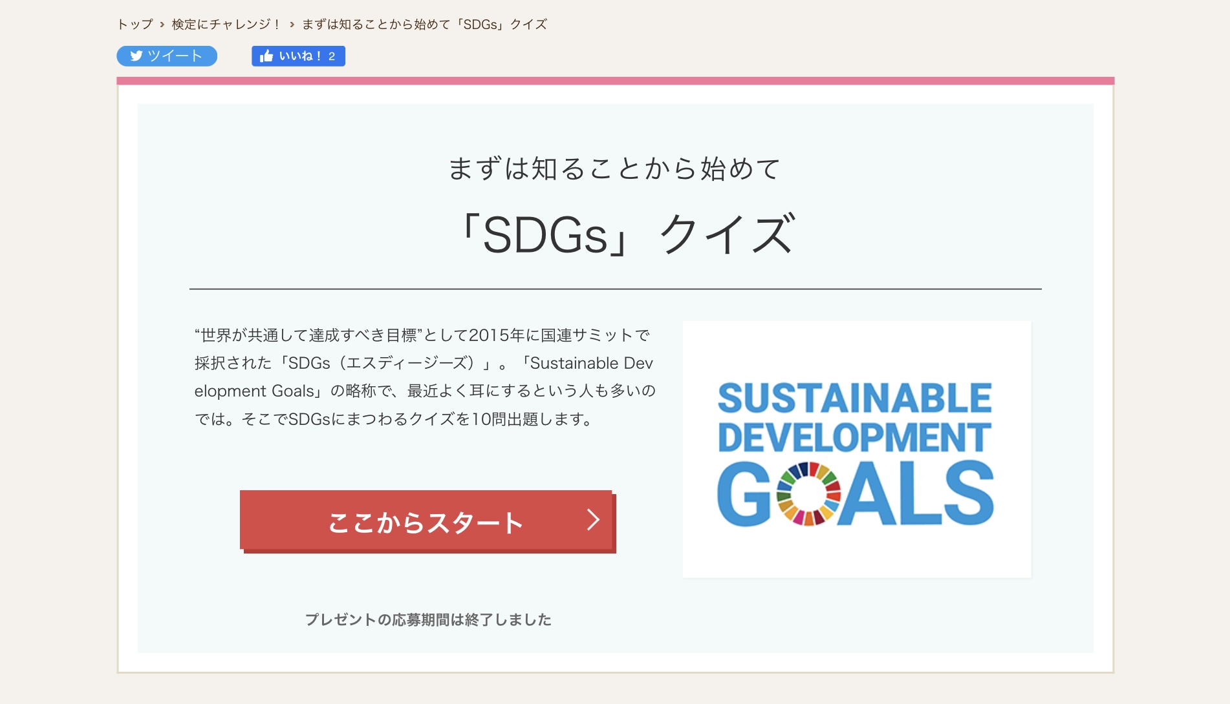The image size is (1230, 704).
Task: Click the description paragraph mentioning 2015年に国連サミット
Action: click(x=426, y=377)
